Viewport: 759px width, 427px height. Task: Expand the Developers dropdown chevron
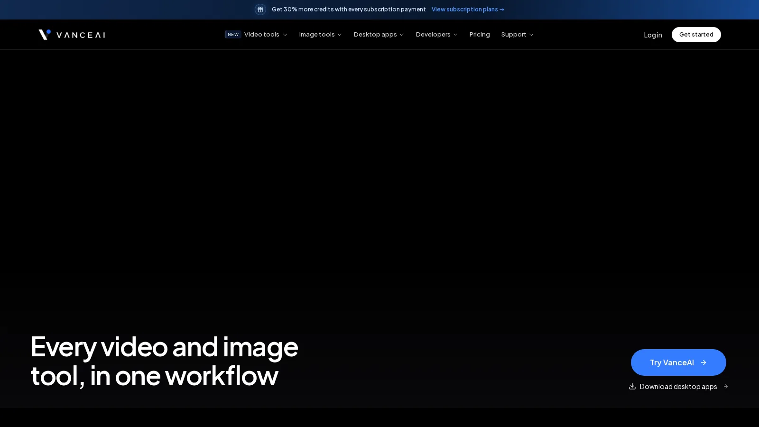pos(455,35)
